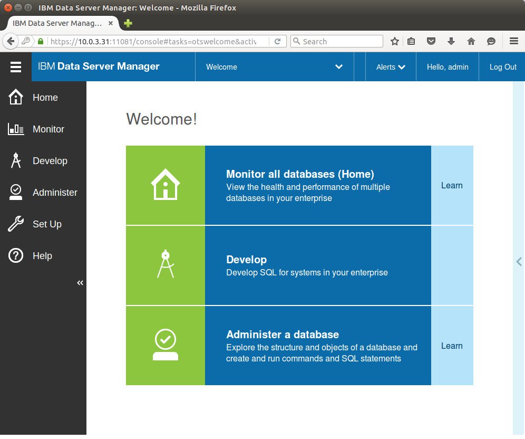Close the IBM Data Server Manager tab
Image resolution: width=525 pixels, height=439 pixels.
(x=111, y=23)
